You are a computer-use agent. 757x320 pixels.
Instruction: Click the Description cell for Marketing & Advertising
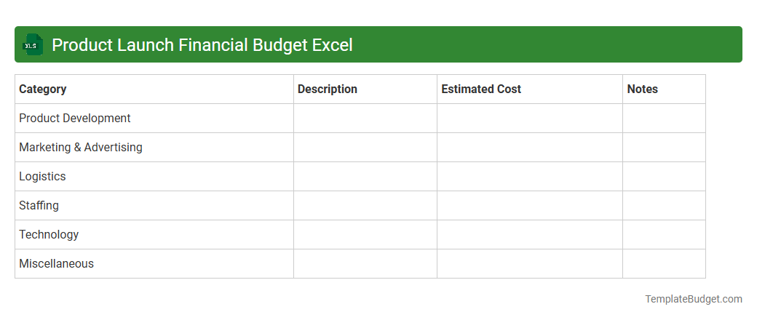[x=365, y=147]
